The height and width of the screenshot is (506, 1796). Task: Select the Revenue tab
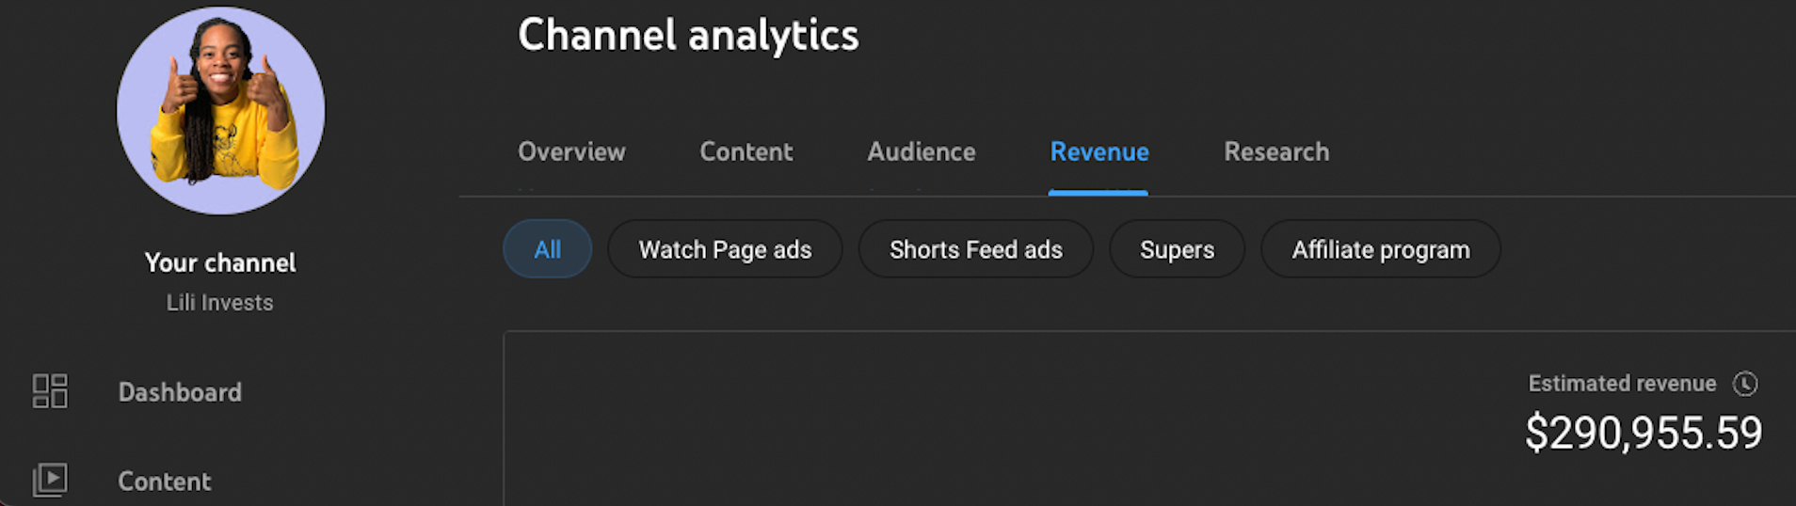point(1099,151)
